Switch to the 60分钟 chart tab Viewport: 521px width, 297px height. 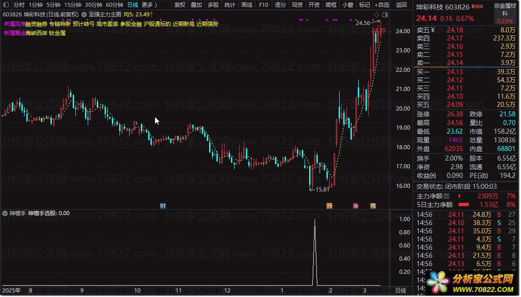click(114, 5)
